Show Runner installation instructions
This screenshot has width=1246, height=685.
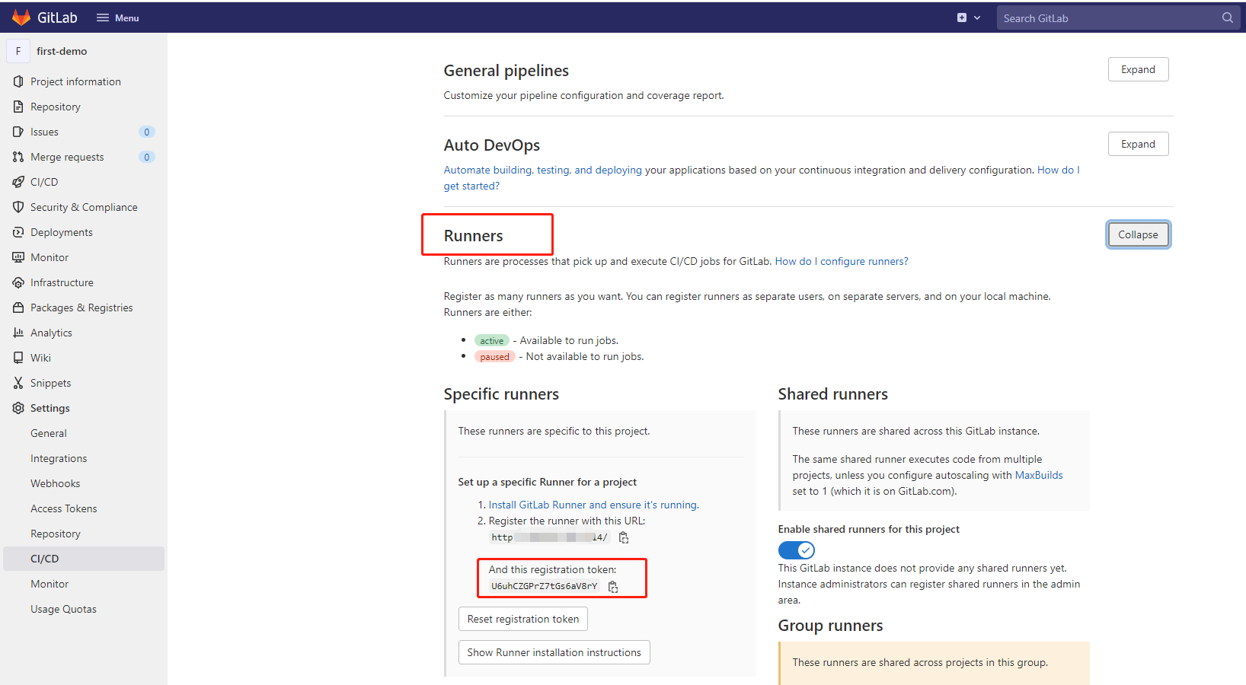pyautogui.click(x=554, y=652)
